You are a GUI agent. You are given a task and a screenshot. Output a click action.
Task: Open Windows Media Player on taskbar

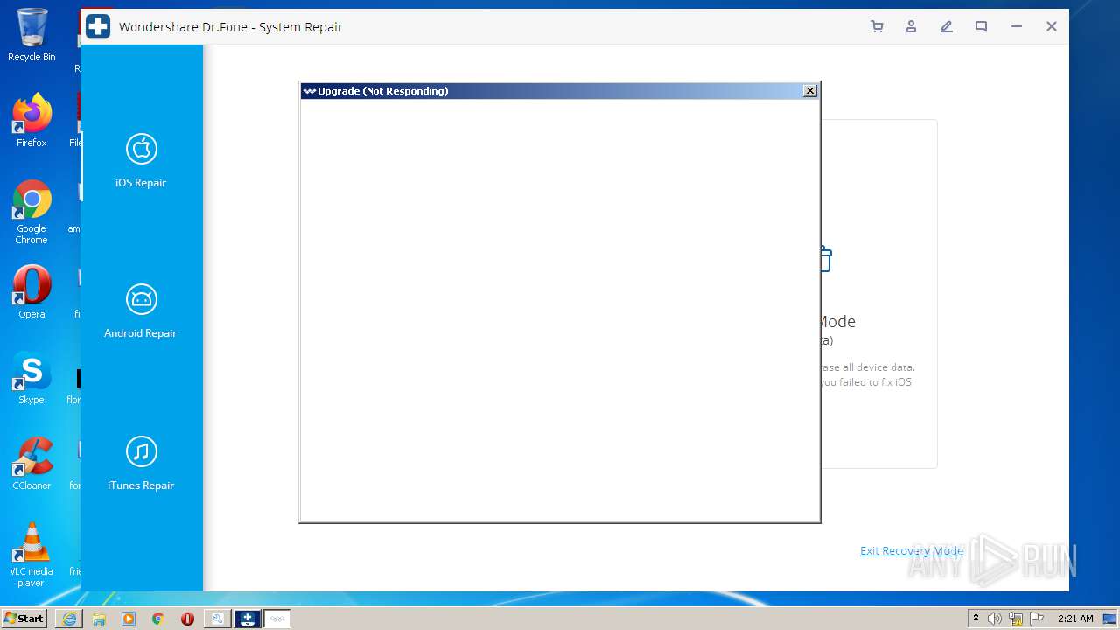coord(129,619)
